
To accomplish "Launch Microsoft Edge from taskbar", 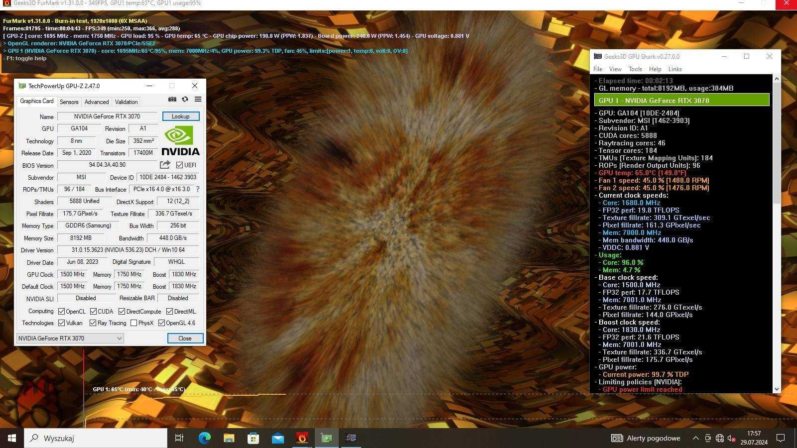I will 204,438.
